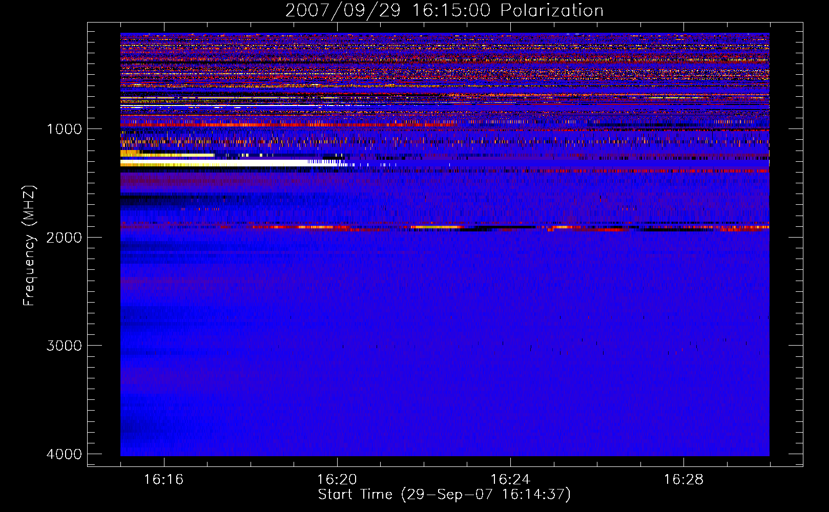829x512 pixels.
Task: Select the 1000 frequency tick label
Action: (64, 129)
